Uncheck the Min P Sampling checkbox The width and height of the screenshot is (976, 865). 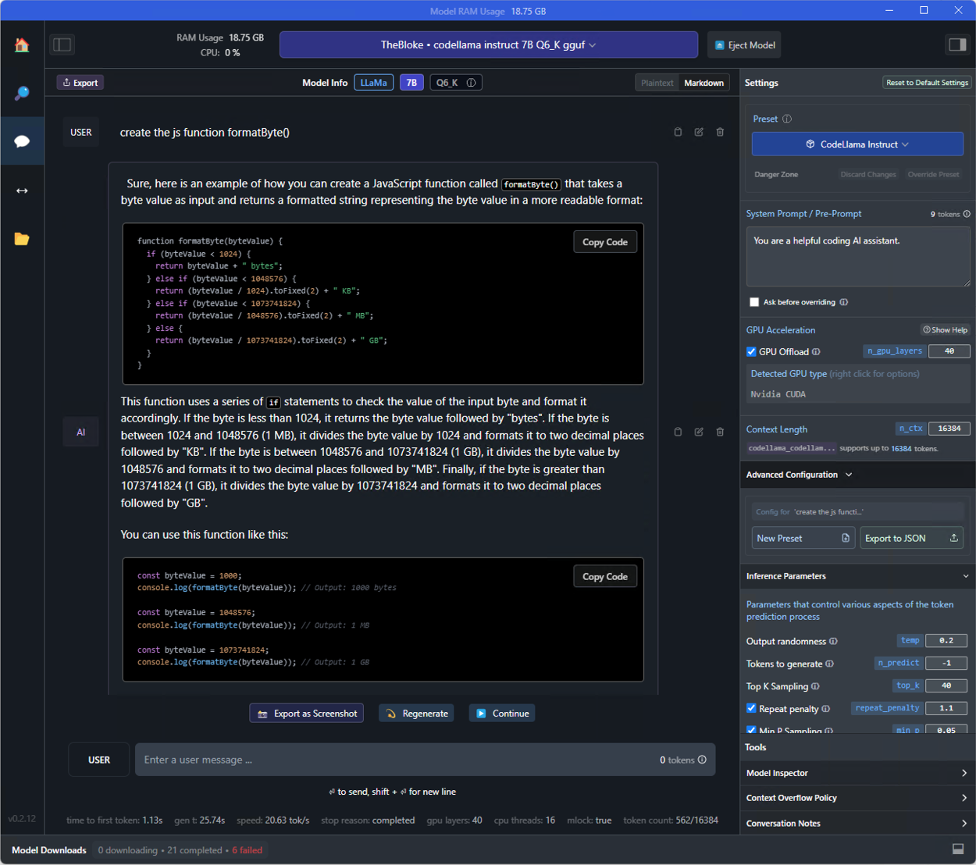point(751,731)
